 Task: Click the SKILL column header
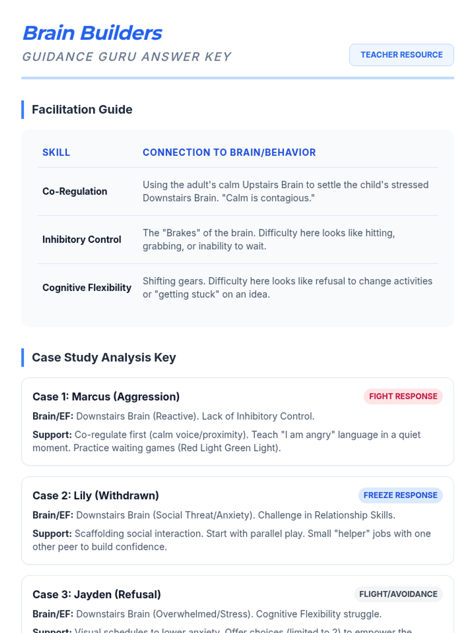pyautogui.click(x=56, y=152)
